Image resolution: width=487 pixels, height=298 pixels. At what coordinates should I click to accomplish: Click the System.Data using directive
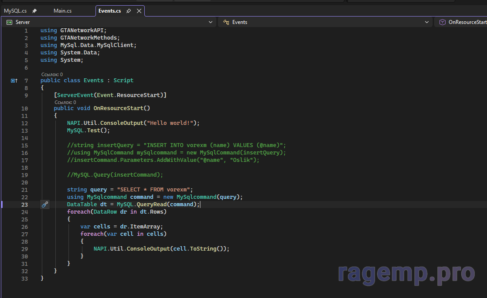point(70,53)
